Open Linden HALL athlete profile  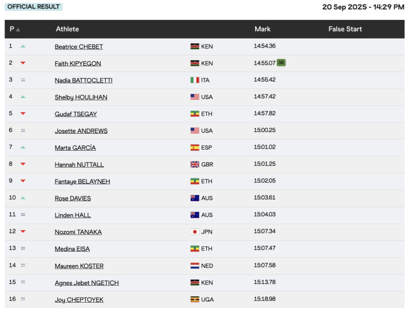[x=73, y=215]
